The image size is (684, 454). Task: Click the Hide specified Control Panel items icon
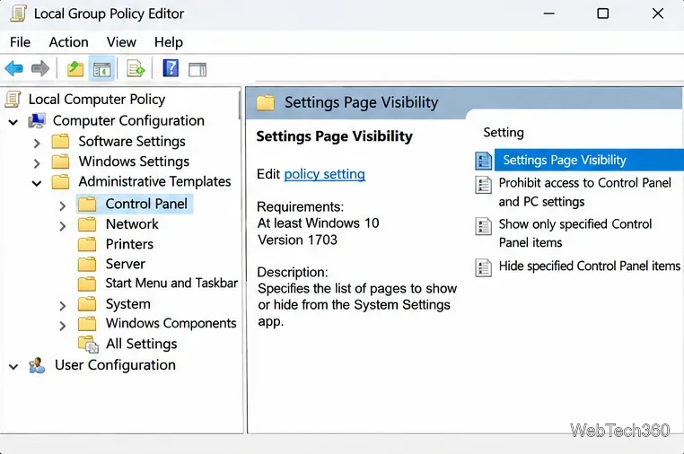click(483, 267)
